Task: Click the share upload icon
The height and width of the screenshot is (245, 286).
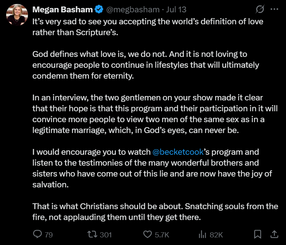Action: tap(274, 234)
